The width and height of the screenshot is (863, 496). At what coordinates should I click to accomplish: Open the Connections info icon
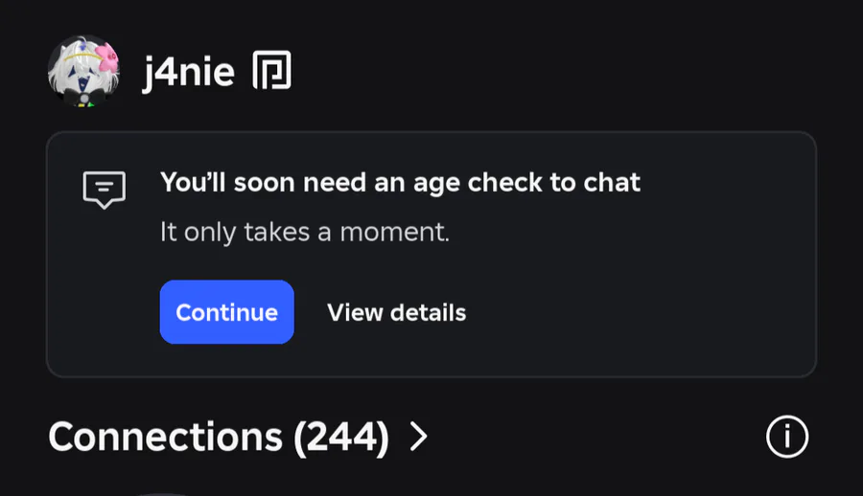click(787, 438)
